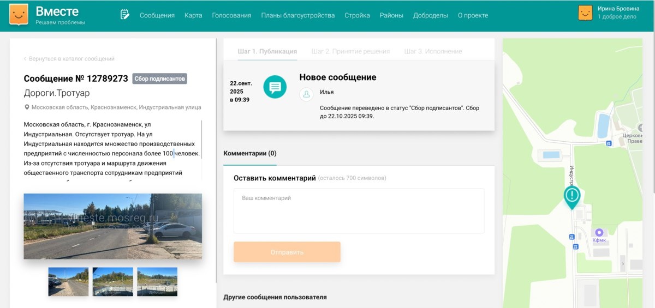Image resolution: width=655 pixels, height=308 pixels.
Task: Click the Кфмк place icon on map
Action: (599, 232)
